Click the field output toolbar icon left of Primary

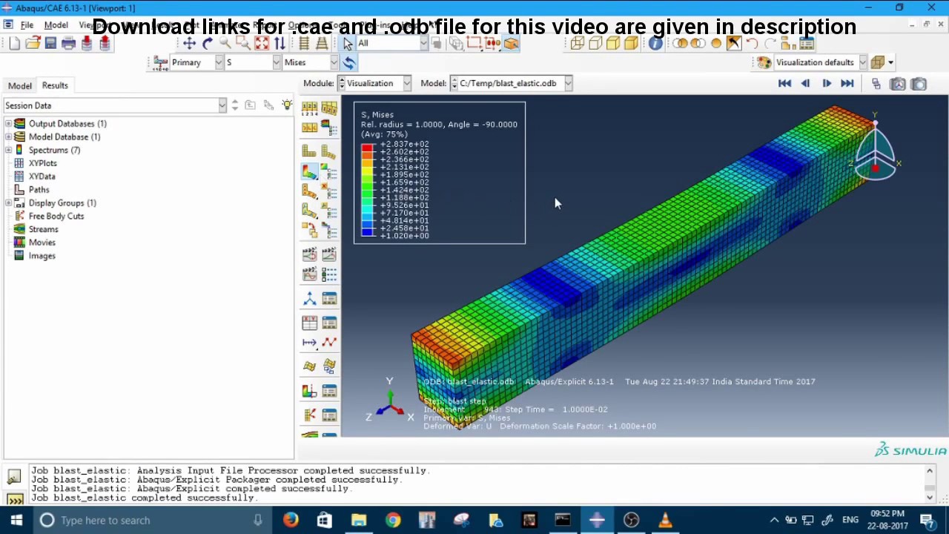pos(161,62)
